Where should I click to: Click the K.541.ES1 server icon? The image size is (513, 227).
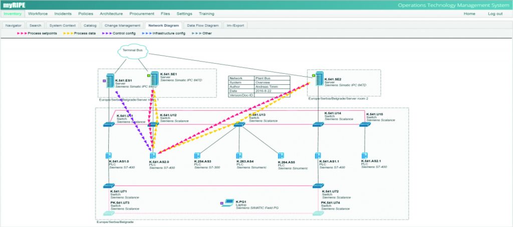[110, 81]
